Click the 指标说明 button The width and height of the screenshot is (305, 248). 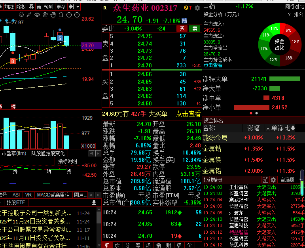coord(68,161)
